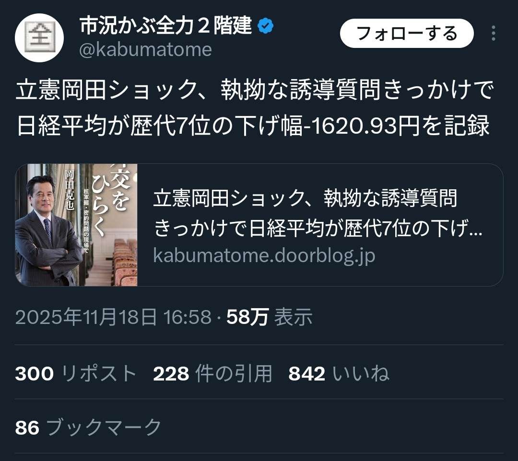Screen dimensions: 518x461
Task: Follow the account with フォローする button
Action: tap(407, 34)
